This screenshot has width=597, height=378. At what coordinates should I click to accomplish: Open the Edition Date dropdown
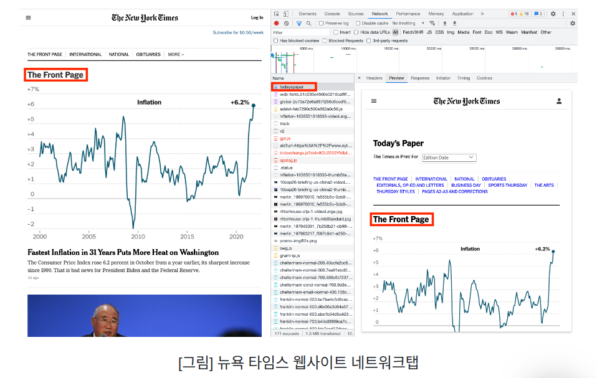pyautogui.click(x=449, y=158)
